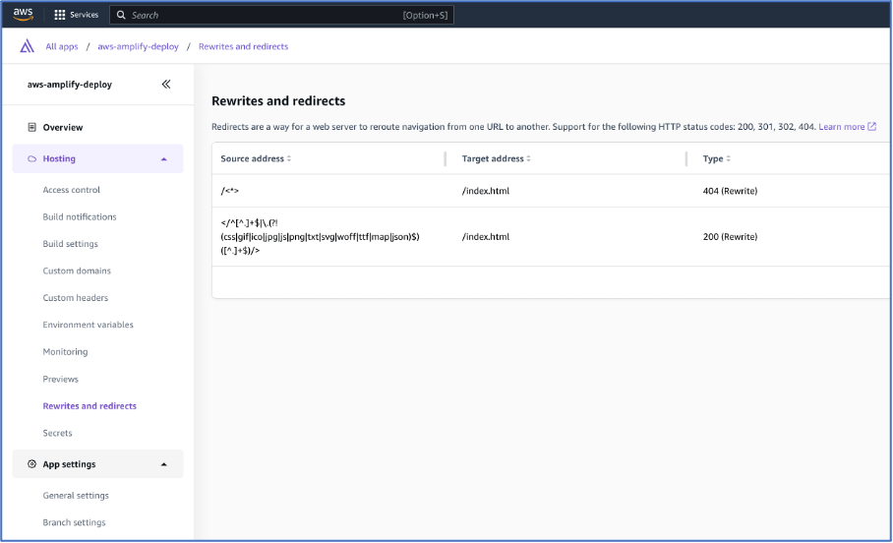Click the search magnifier icon
The width and height of the screenshot is (893, 543).
tap(121, 15)
